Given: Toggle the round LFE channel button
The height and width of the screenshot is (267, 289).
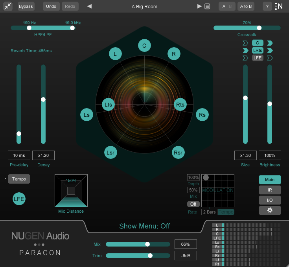Looking at the screenshot, I should [x=19, y=199].
